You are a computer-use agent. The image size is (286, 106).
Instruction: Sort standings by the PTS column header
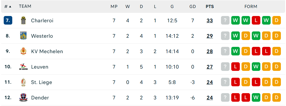point(210,7)
